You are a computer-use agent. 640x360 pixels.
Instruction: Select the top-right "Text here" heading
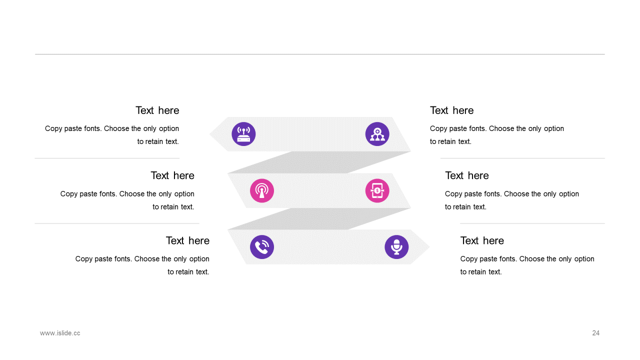pos(452,110)
